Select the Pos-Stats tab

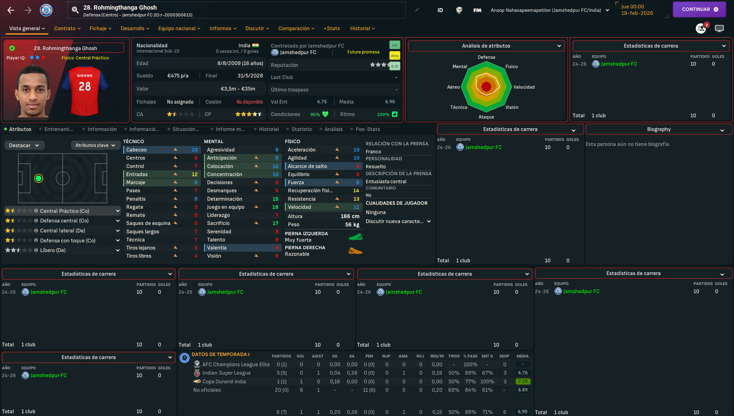point(368,129)
